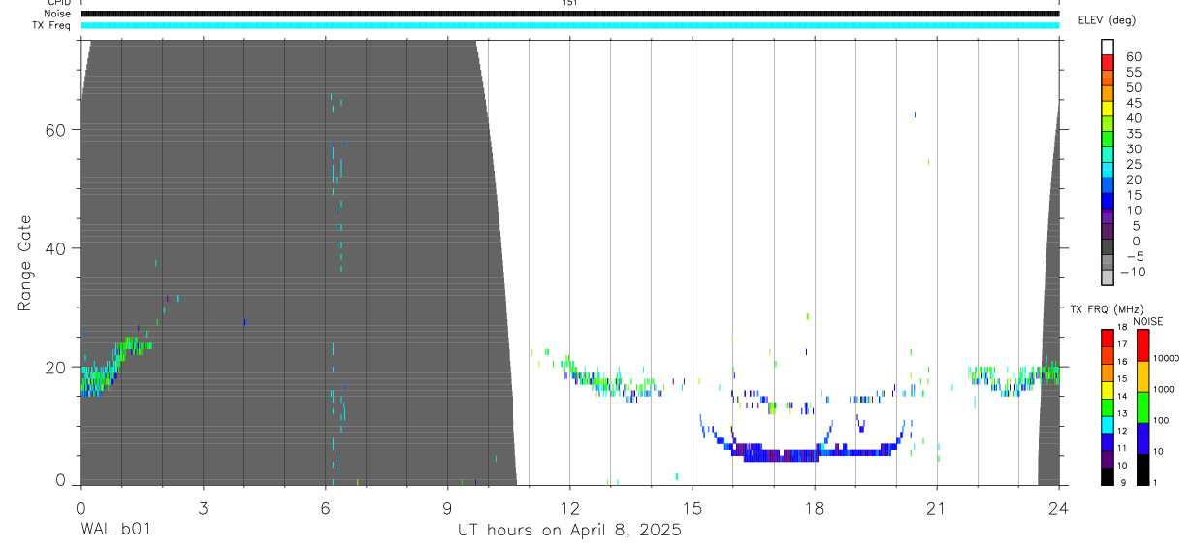The image size is (1191, 550).
Task: Click the 'UT hours on April 8, 2025' caption
Action: tap(569, 530)
